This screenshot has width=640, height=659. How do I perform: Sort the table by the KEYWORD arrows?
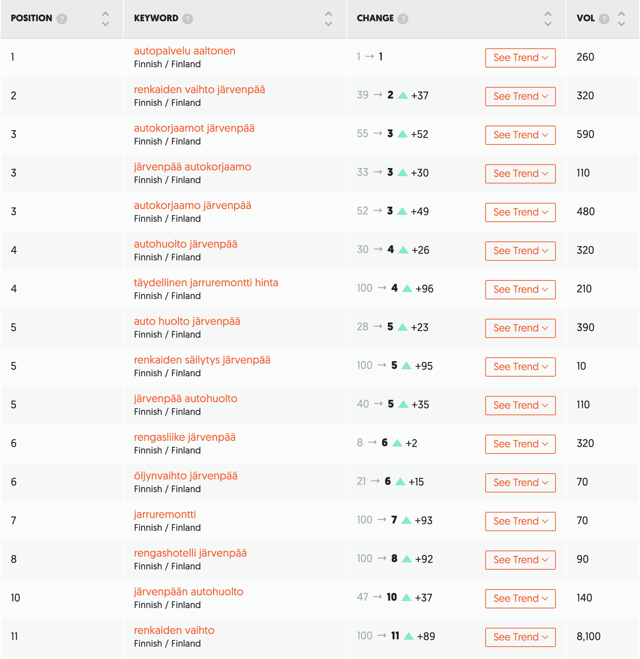[328, 19]
